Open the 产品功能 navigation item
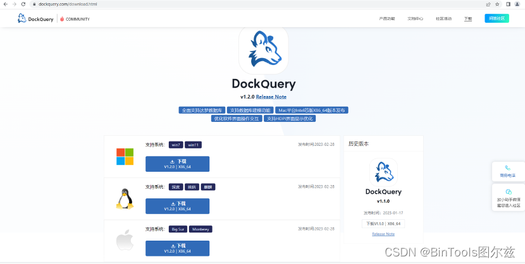This screenshot has width=525, height=264. [387, 19]
